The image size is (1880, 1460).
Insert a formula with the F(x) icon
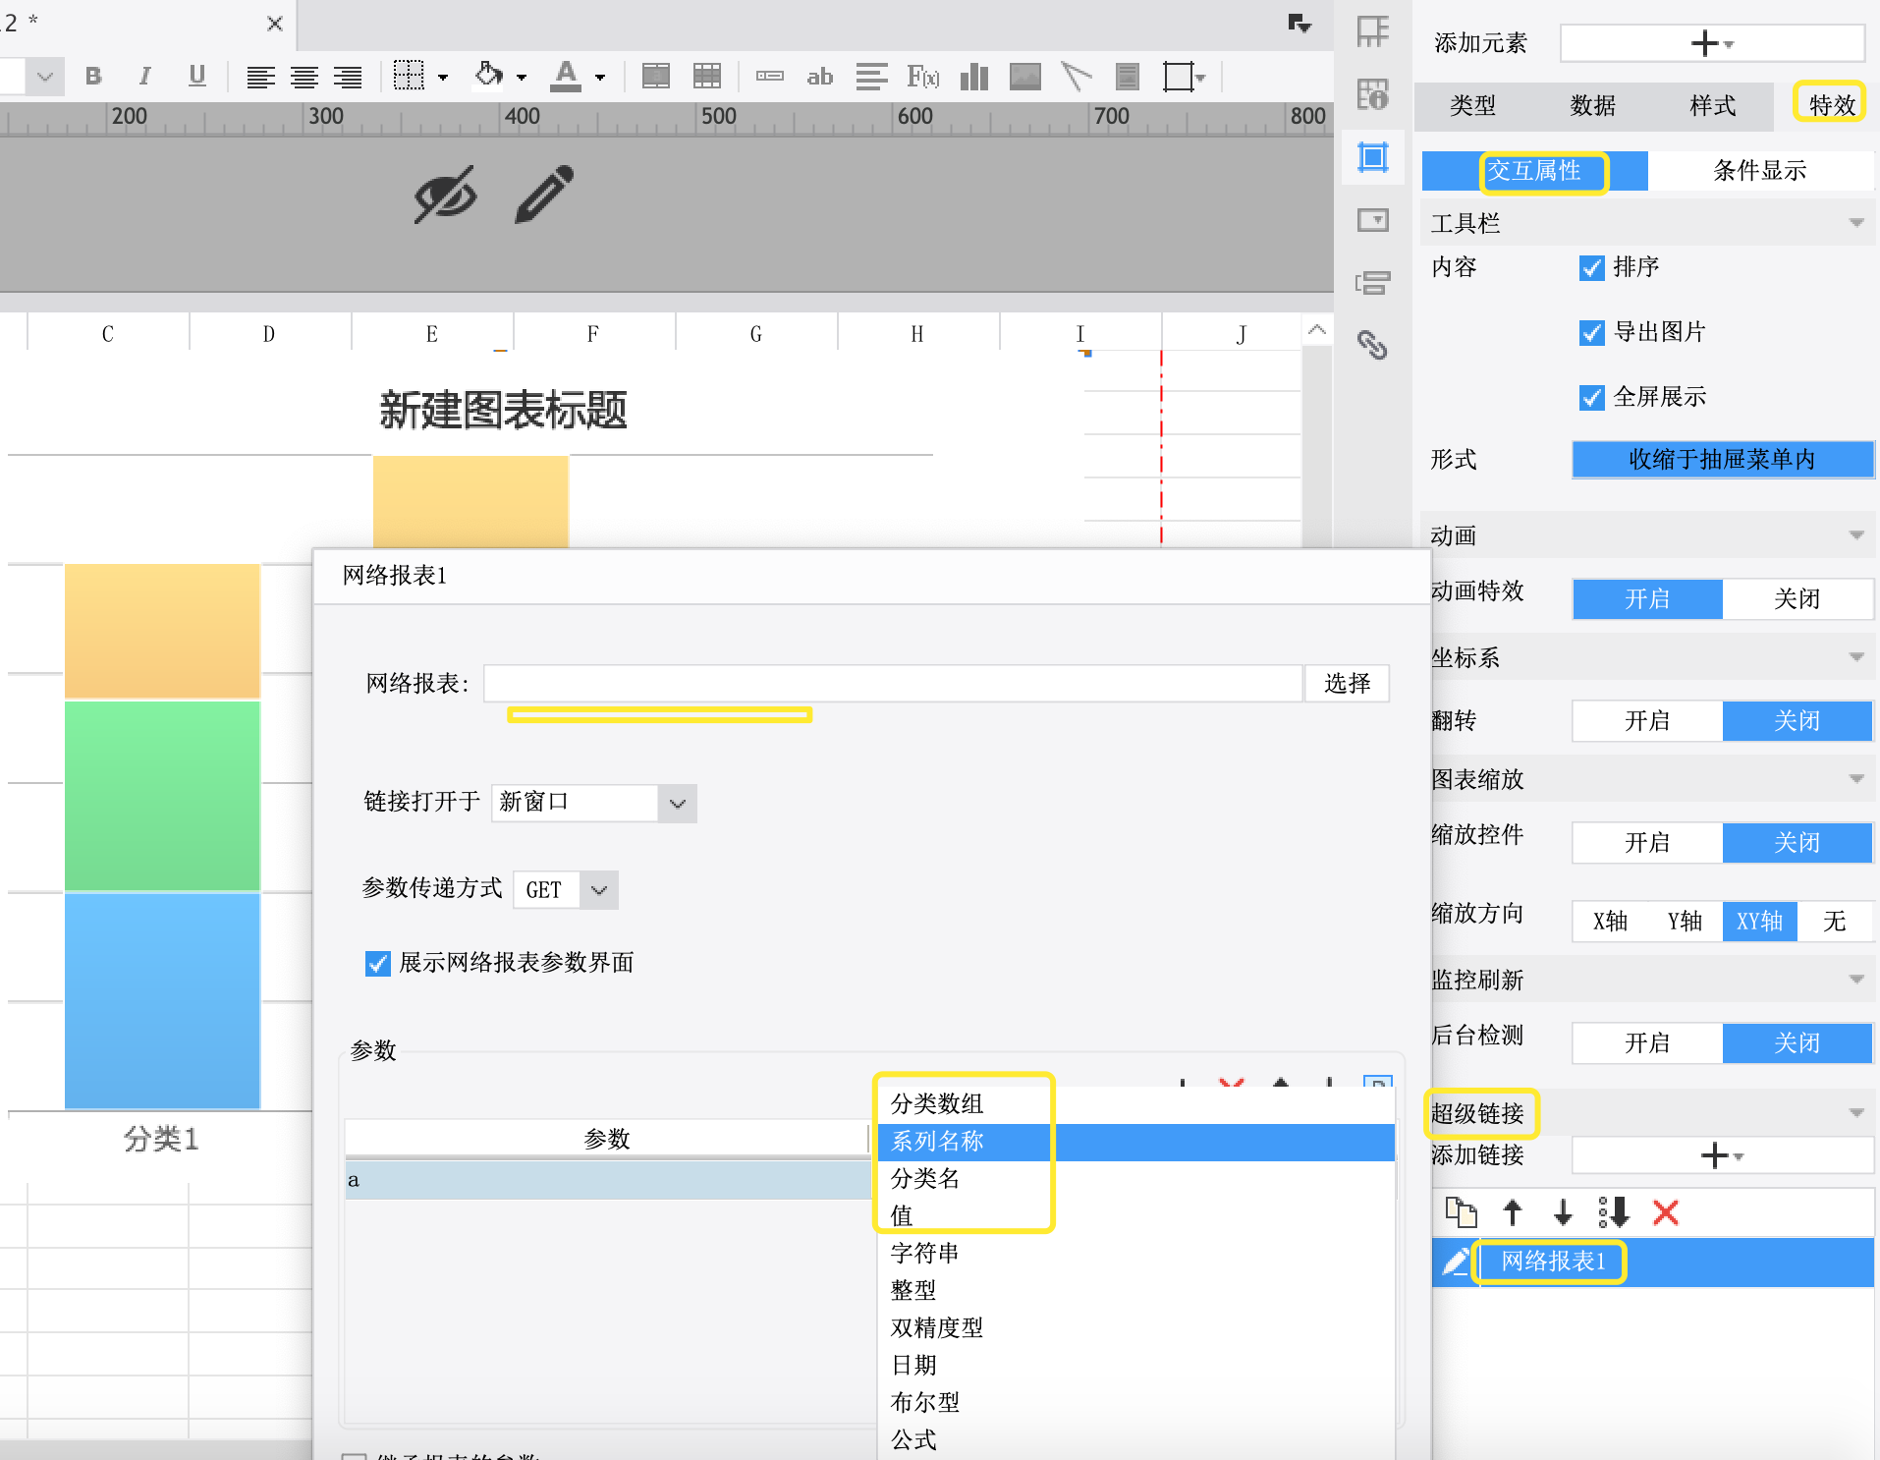[x=923, y=77]
